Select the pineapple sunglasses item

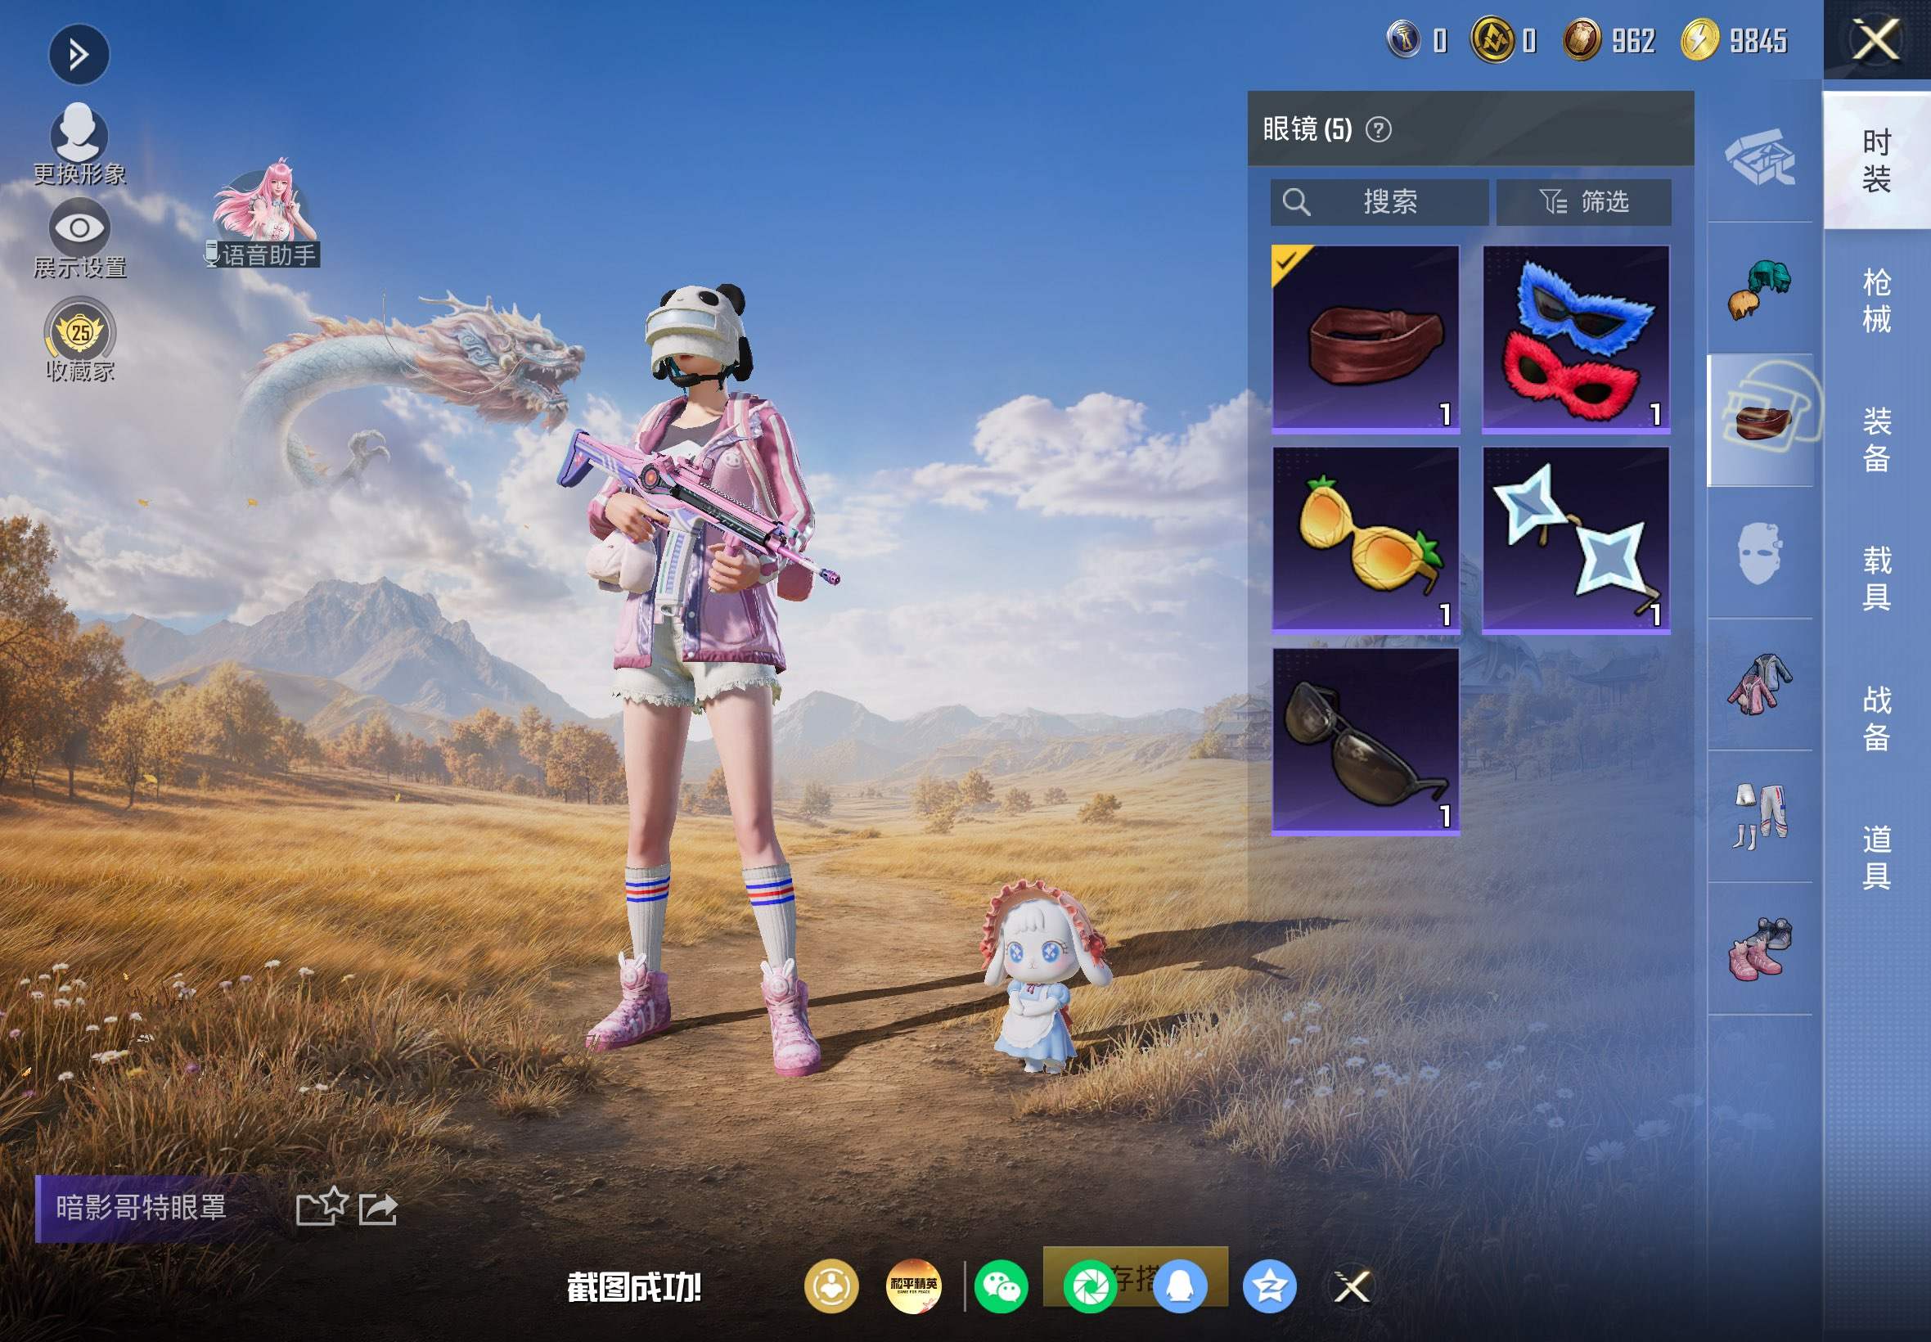1366,540
